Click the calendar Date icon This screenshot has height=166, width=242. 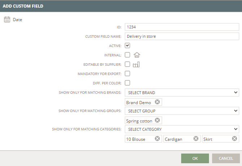7,20
